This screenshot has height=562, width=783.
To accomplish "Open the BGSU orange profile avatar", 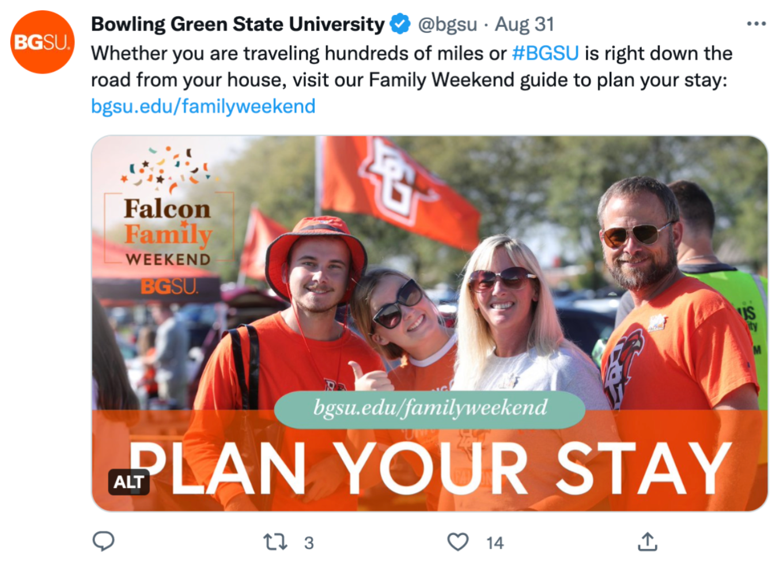I will coord(42,42).
